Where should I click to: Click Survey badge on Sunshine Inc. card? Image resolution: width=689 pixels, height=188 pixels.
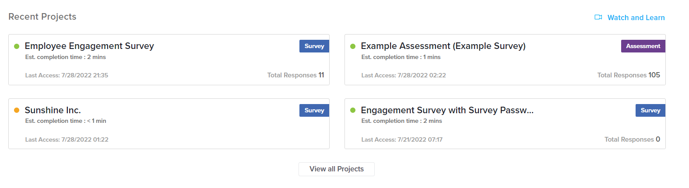314,110
